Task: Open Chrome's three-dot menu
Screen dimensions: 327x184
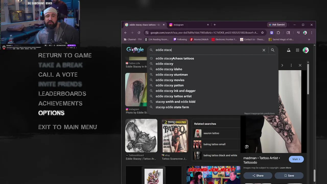Action: (x=312, y=33)
